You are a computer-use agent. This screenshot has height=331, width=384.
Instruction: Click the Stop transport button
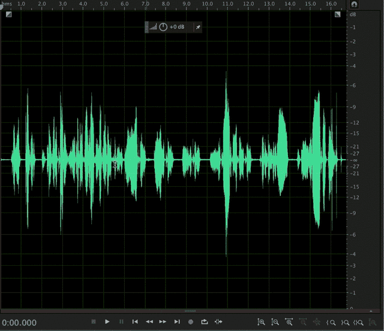tap(94, 321)
